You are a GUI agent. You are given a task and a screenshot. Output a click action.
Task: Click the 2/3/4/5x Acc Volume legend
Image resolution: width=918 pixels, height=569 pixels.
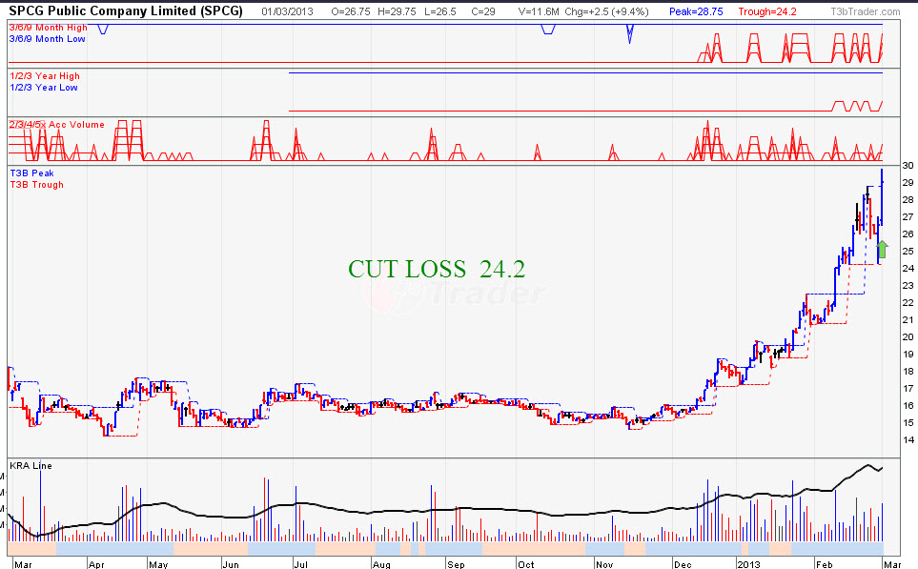tap(57, 125)
